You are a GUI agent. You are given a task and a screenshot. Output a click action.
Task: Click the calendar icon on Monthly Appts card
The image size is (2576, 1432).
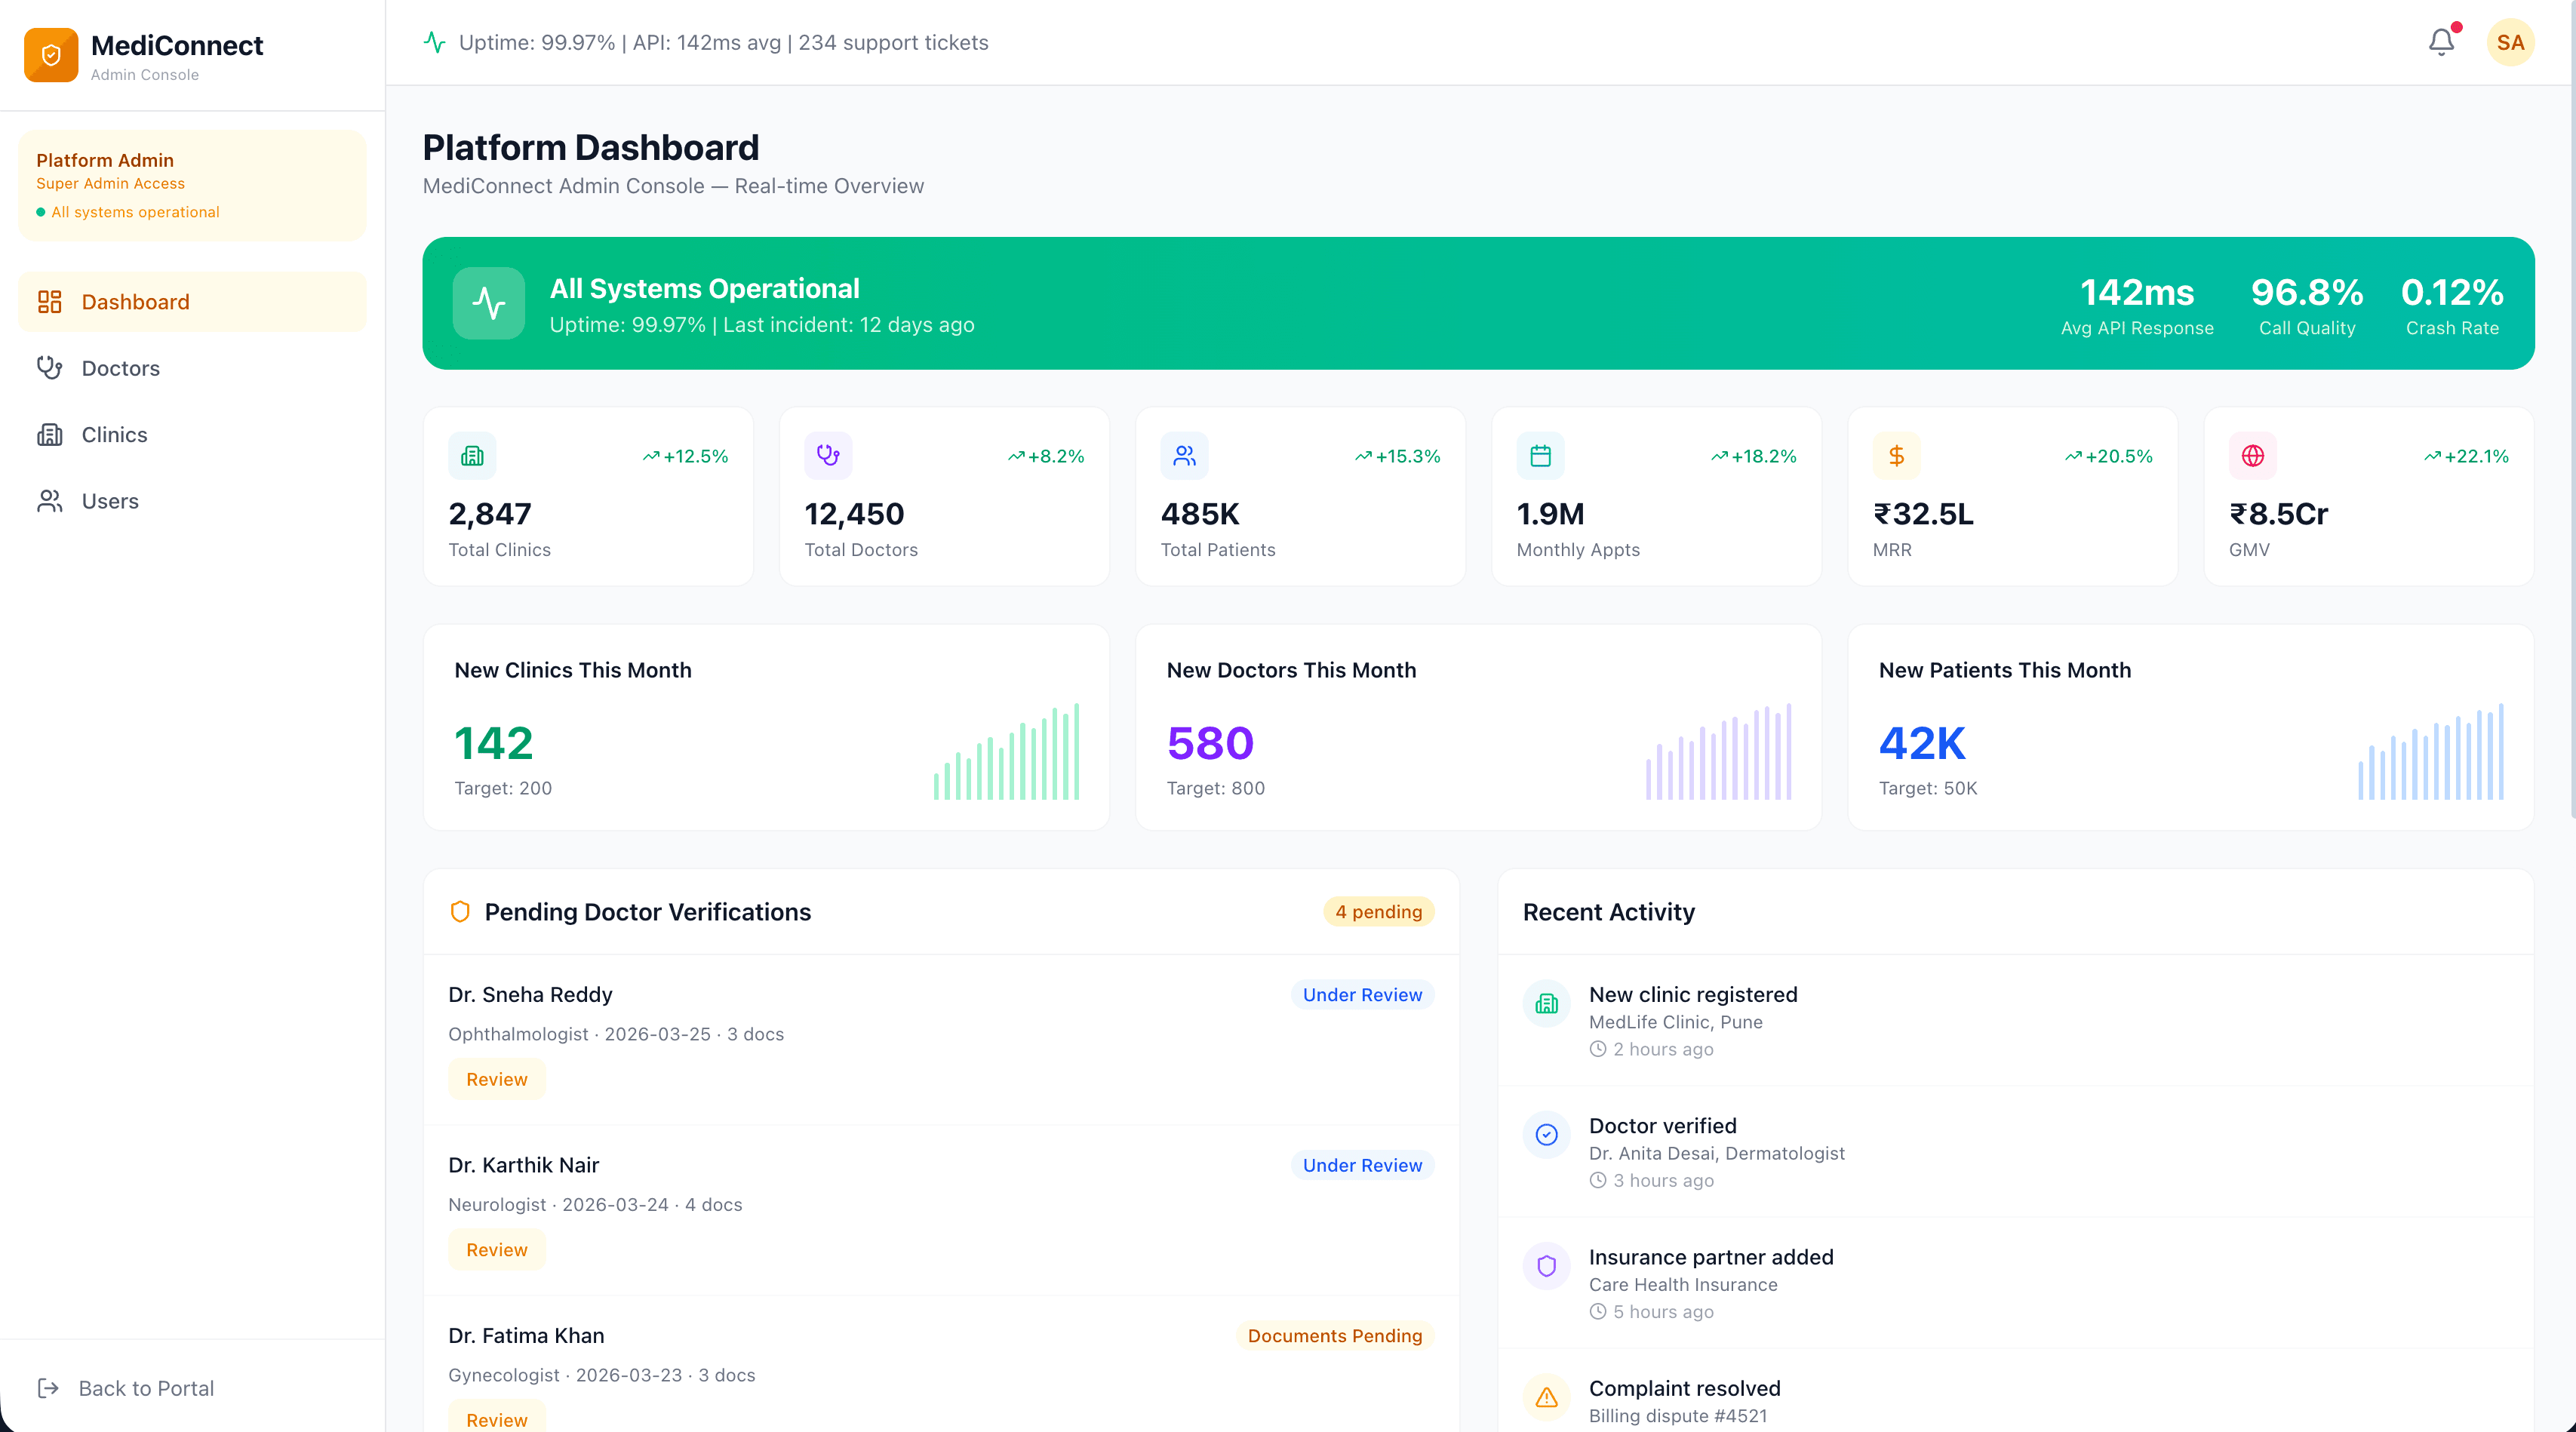[x=1539, y=455]
